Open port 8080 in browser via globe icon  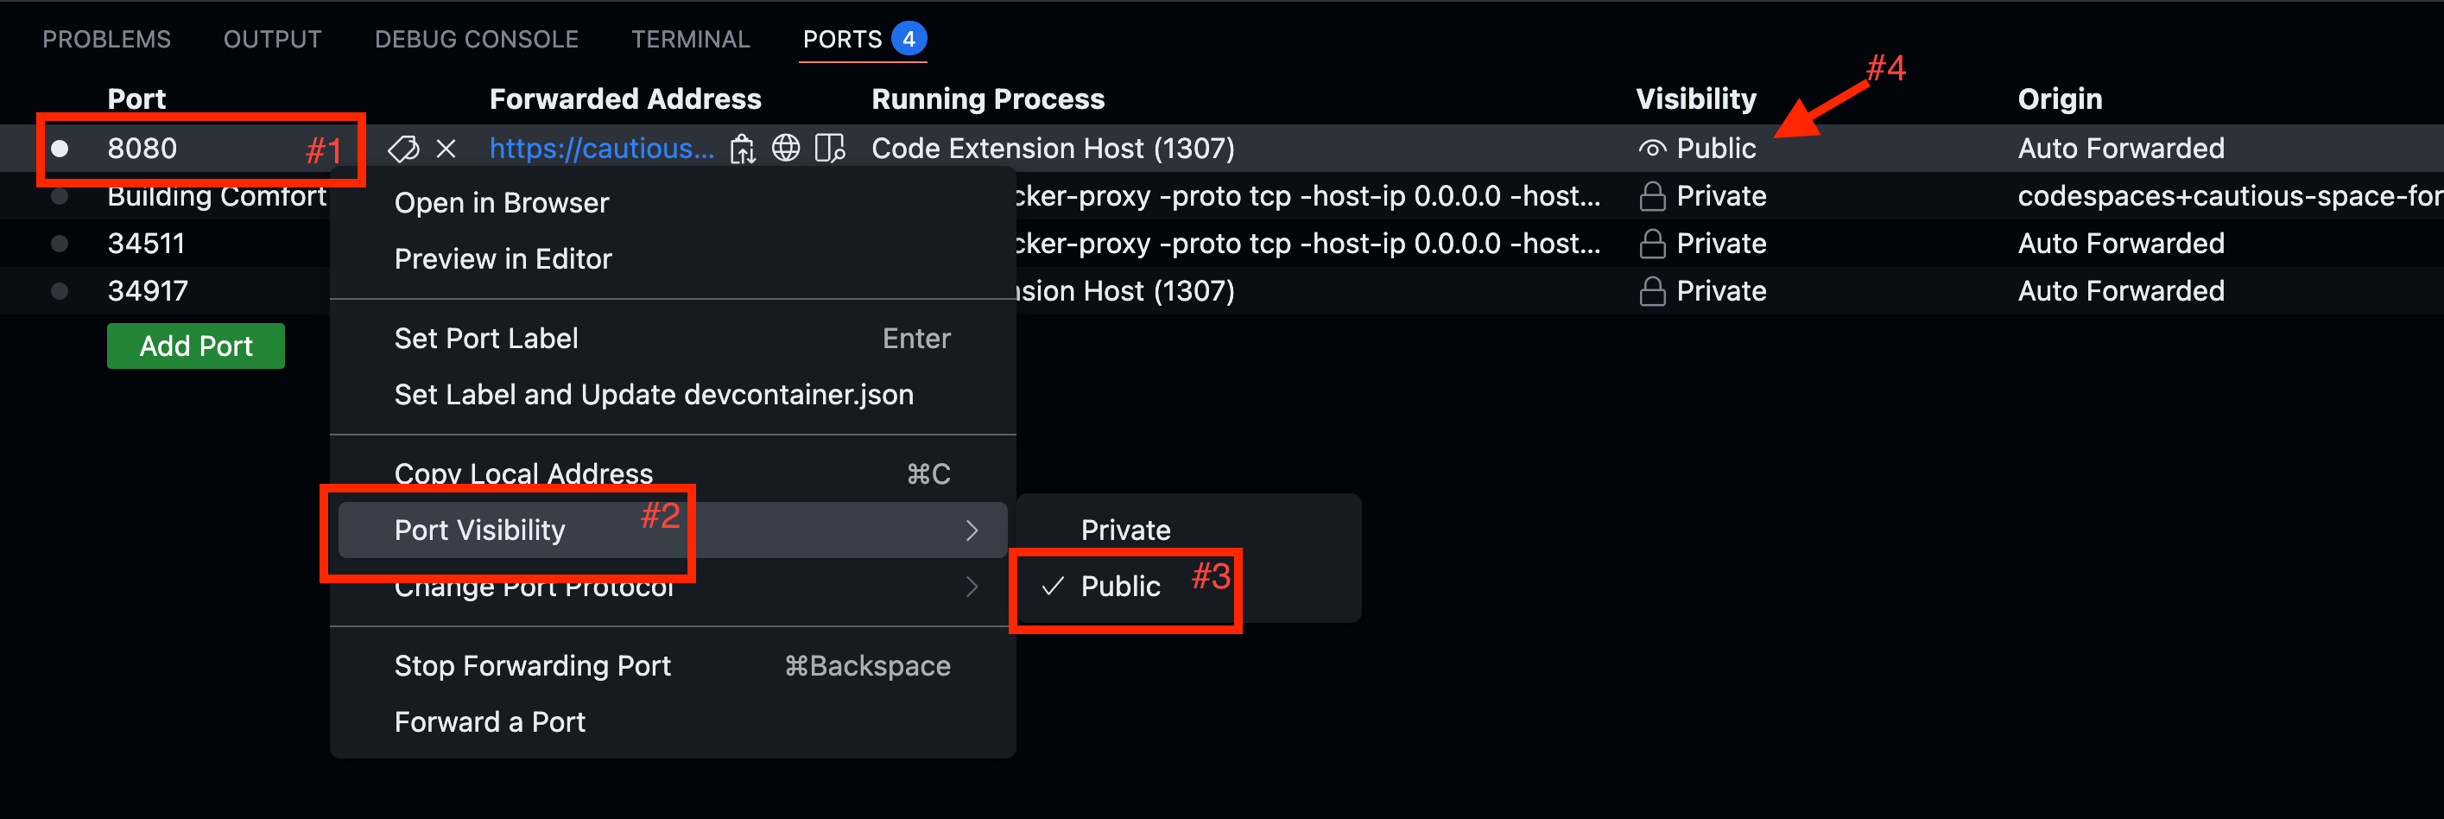[x=786, y=148]
